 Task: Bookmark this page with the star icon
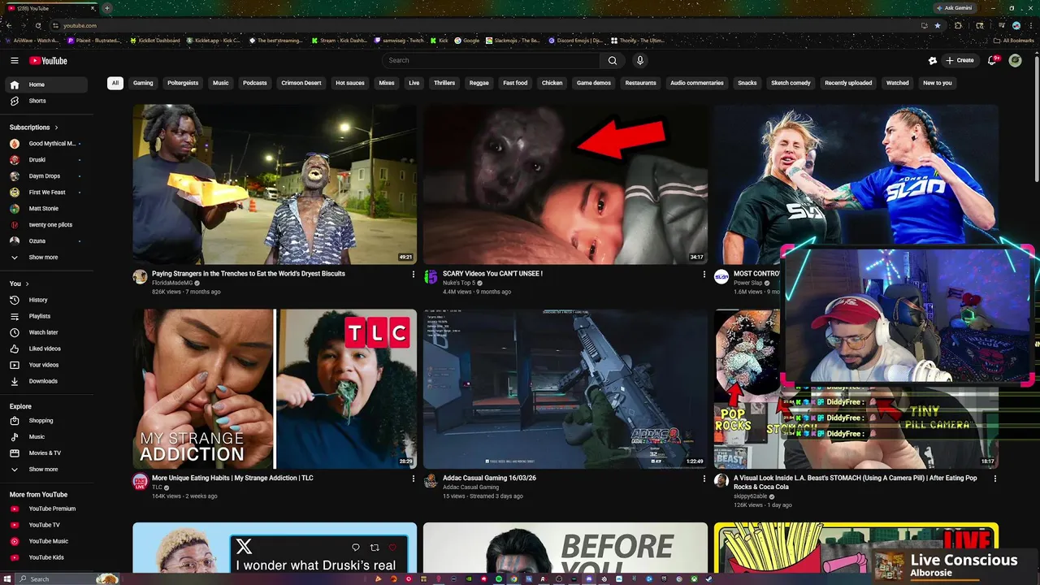pos(938,25)
